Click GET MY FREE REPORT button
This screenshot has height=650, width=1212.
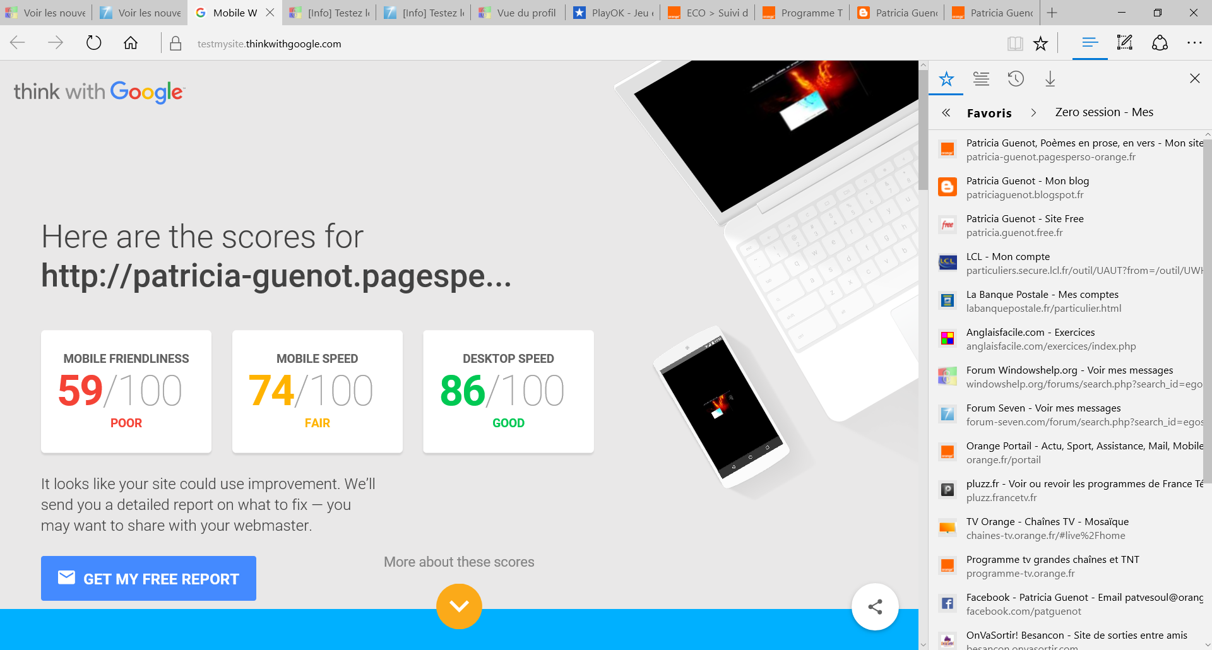(x=148, y=578)
